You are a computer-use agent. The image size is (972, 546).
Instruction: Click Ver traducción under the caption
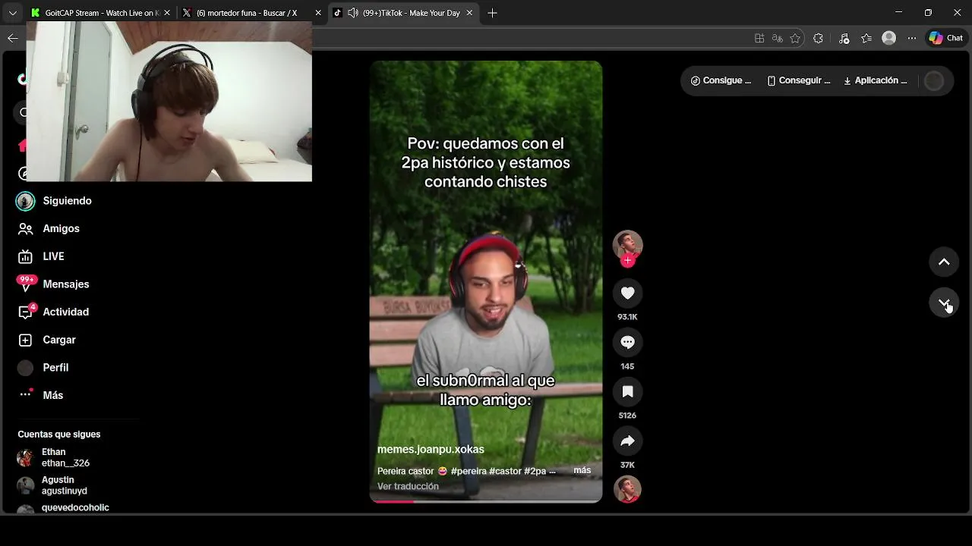[x=408, y=486]
